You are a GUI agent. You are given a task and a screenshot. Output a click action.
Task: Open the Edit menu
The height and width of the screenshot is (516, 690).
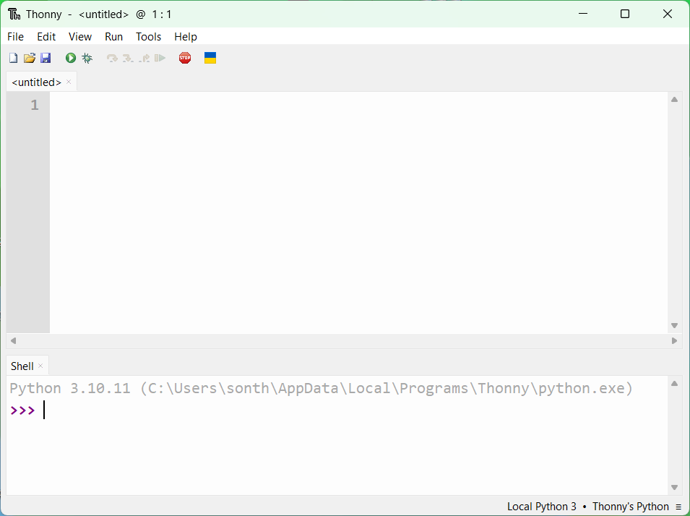point(46,37)
